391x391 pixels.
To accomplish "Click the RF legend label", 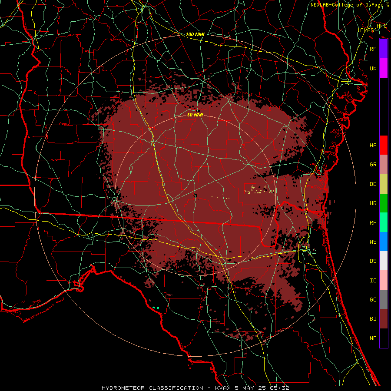I will pos(373,49).
